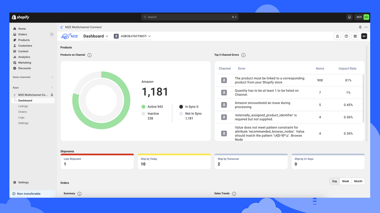This screenshot has width=380, height=213.
Task: Click the Orders inbox icon in sidebar
Action: [x=15, y=34]
